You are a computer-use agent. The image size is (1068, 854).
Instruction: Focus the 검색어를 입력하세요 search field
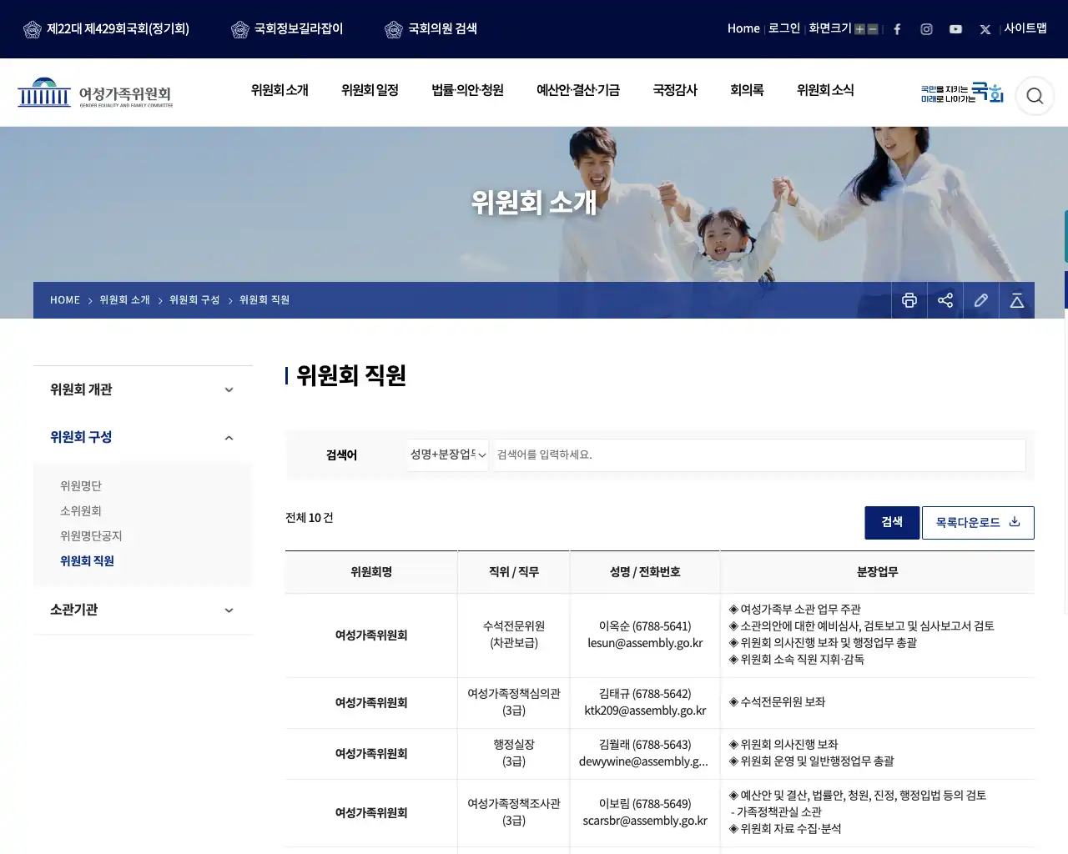coord(759,455)
